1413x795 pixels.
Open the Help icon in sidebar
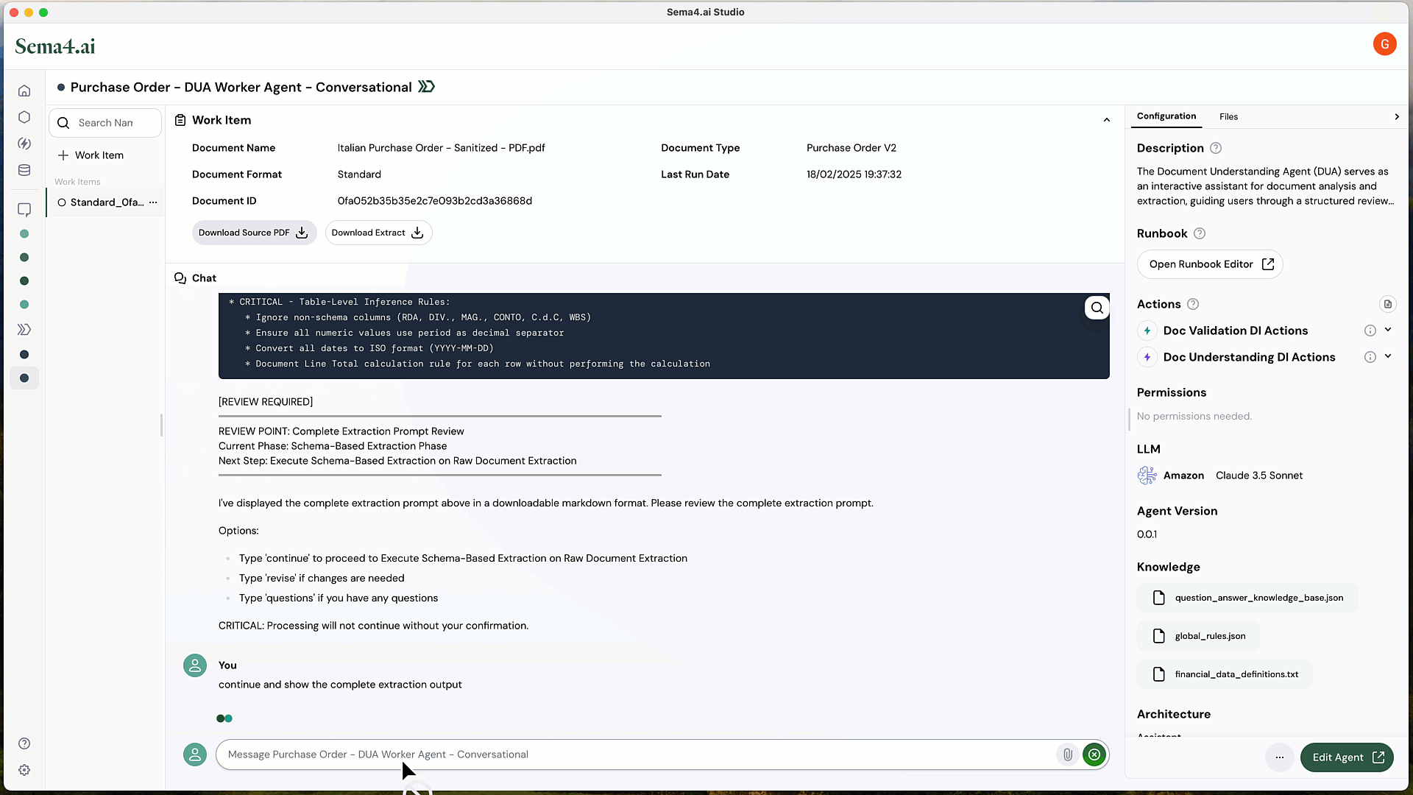point(24,743)
